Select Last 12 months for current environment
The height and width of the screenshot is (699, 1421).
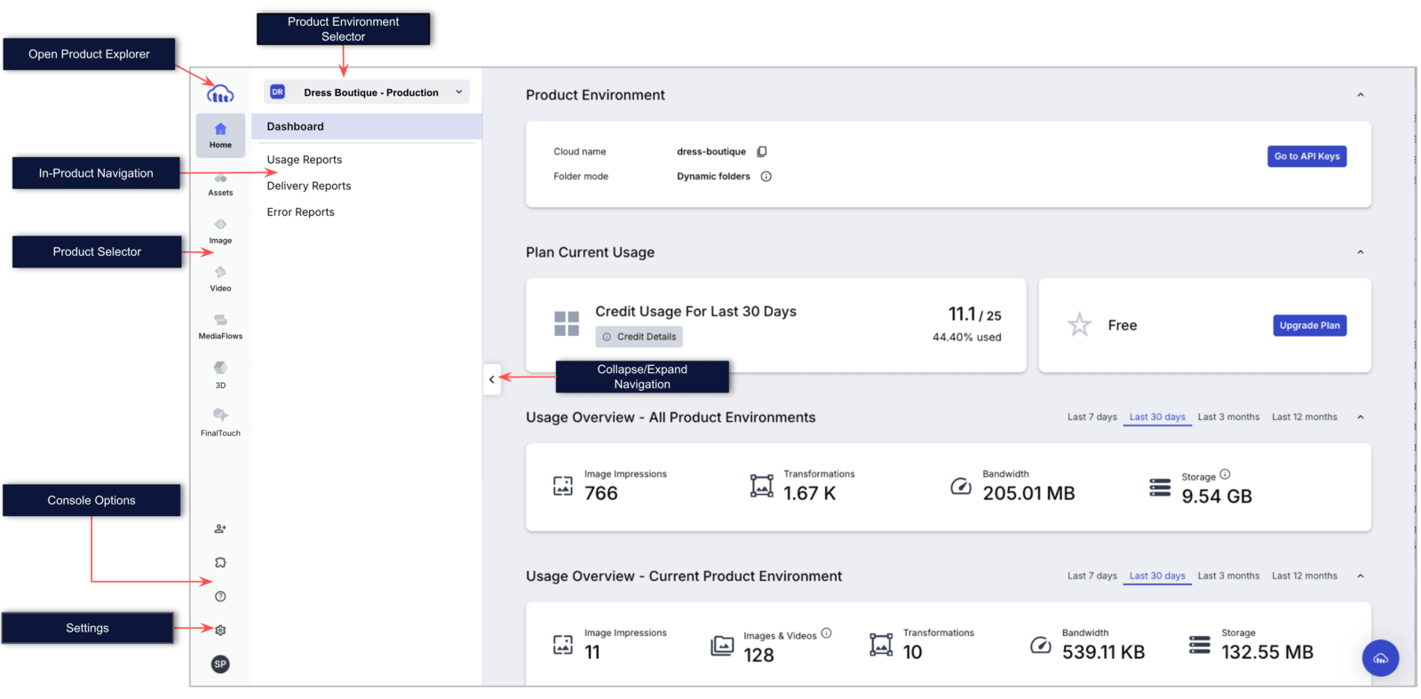1304,576
